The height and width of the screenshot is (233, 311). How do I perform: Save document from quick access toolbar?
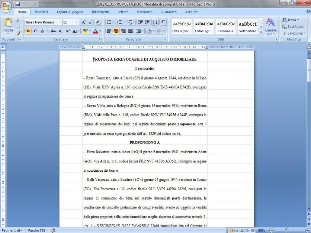[17, 4]
